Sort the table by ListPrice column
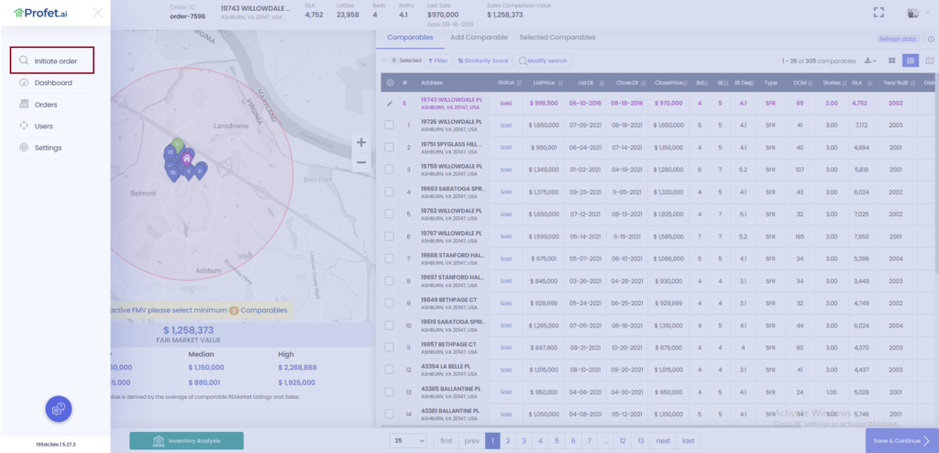Image resolution: width=939 pixels, height=453 pixels. 544,83
